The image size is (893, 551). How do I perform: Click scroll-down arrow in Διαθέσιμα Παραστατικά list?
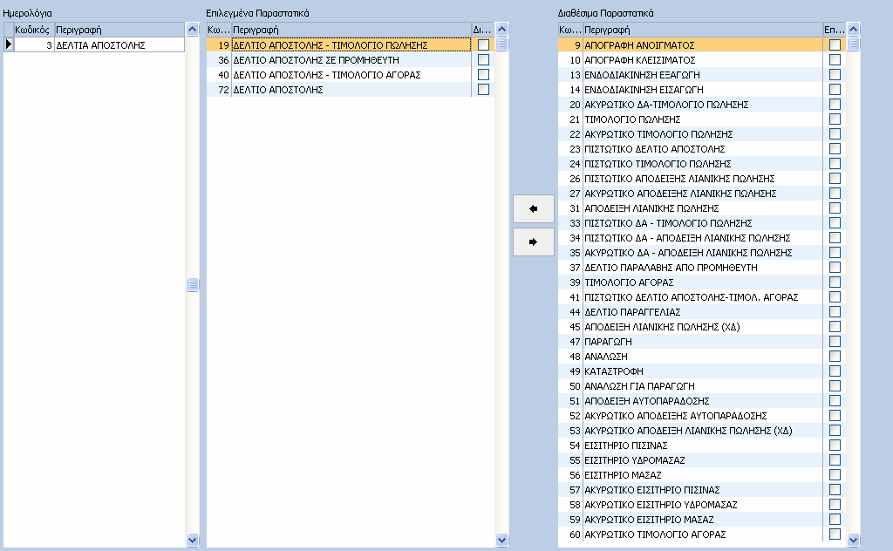point(853,540)
